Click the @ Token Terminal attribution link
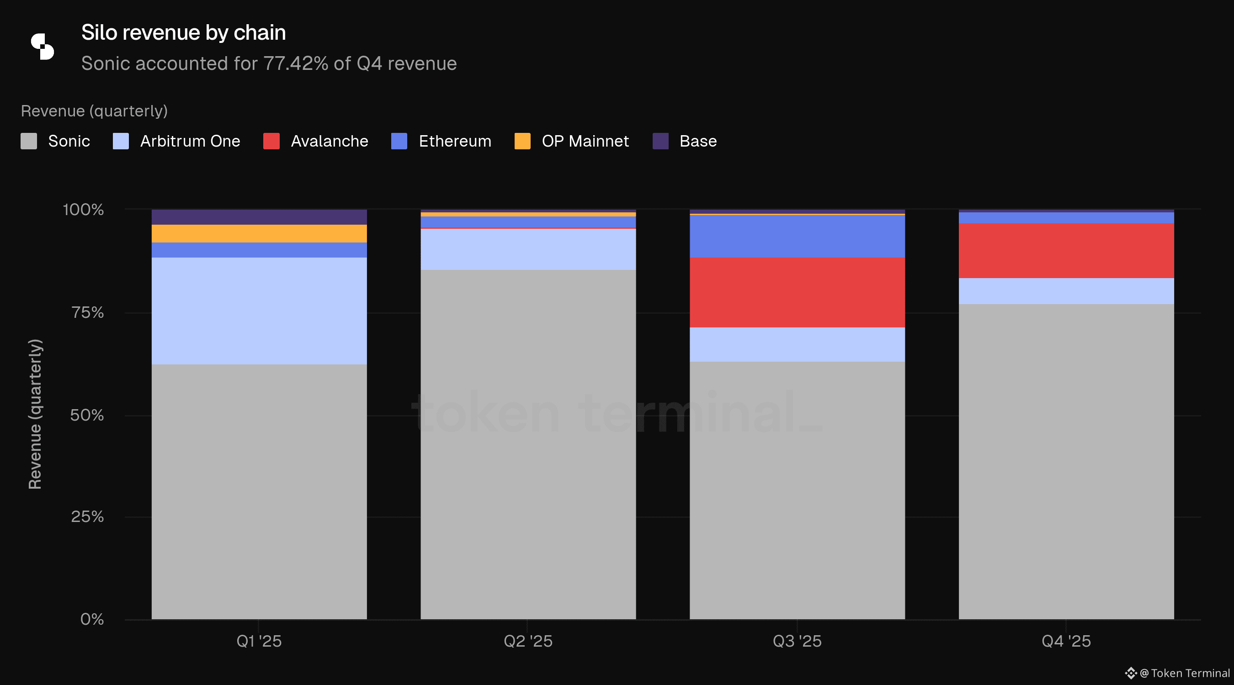Image resolution: width=1234 pixels, height=685 pixels. (x=1185, y=673)
